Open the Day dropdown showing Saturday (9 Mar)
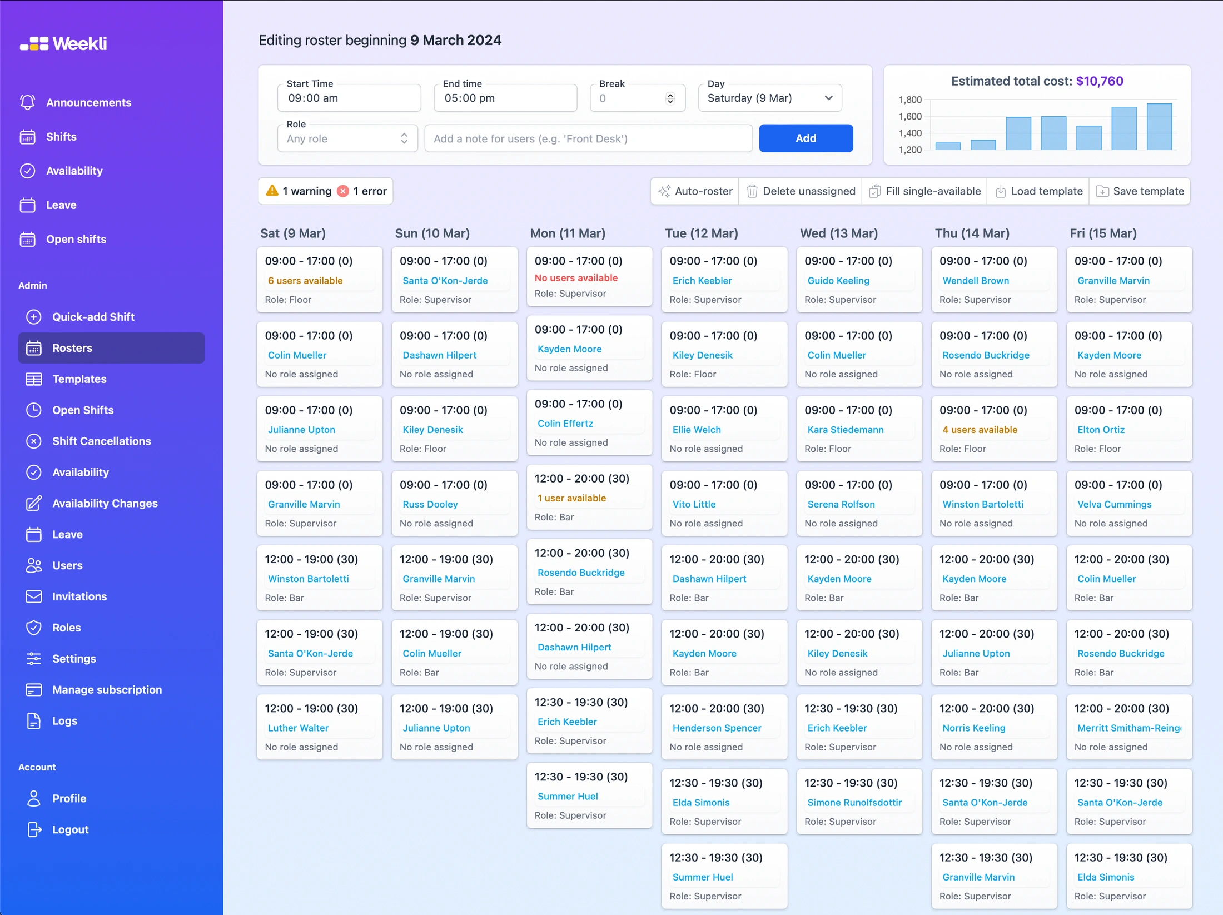The width and height of the screenshot is (1223, 915). pos(770,98)
